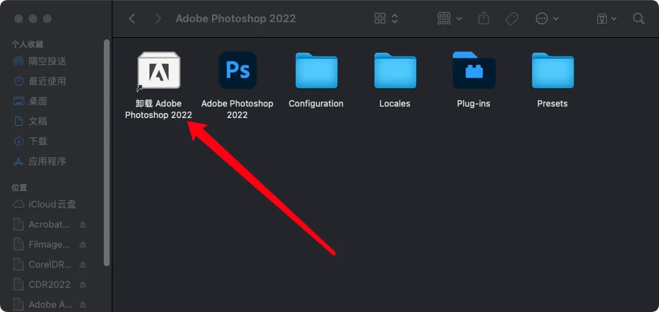Eject the CorelDR... volume

[83, 265]
